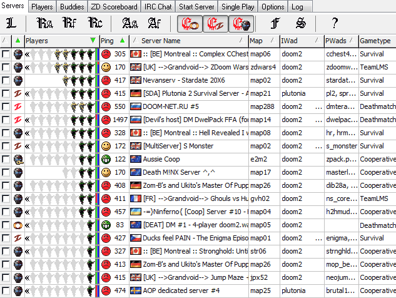This screenshot has width=396, height=298.
Task: Tick the checkbox for DOOM-NET.RU #5 row
Action: 6,106
